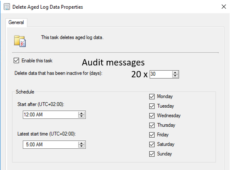The height and width of the screenshot is (170, 230).
Task: Increase inactive days with the up arrow
Action: [x=175, y=73]
